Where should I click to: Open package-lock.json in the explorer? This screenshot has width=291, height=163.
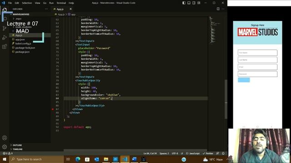click(x=30, y=48)
